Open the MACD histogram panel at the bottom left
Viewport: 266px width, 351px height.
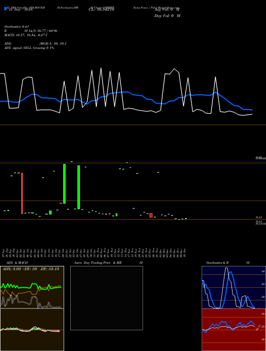point(32,330)
